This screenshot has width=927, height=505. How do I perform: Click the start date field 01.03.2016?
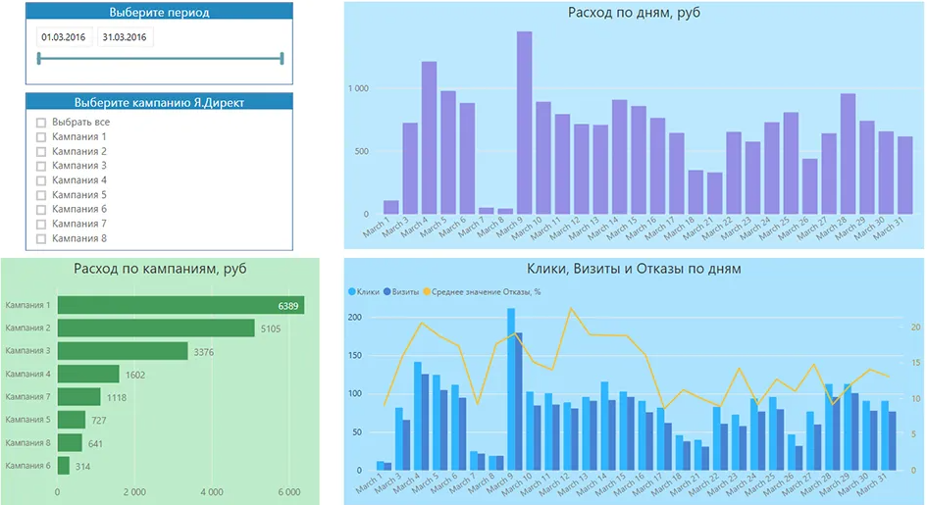[63, 37]
